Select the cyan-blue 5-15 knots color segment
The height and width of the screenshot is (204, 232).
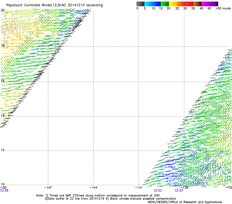[153, 4]
